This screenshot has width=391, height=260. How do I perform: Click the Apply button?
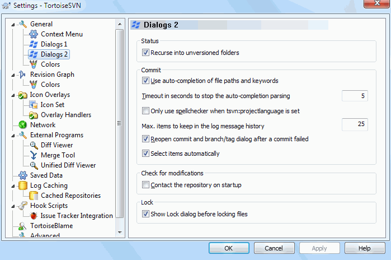click(319, 248)
